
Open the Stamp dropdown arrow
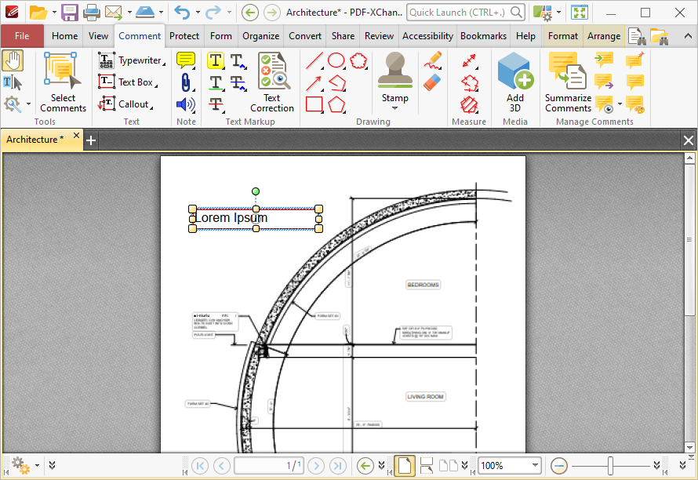tap(394, 109)
